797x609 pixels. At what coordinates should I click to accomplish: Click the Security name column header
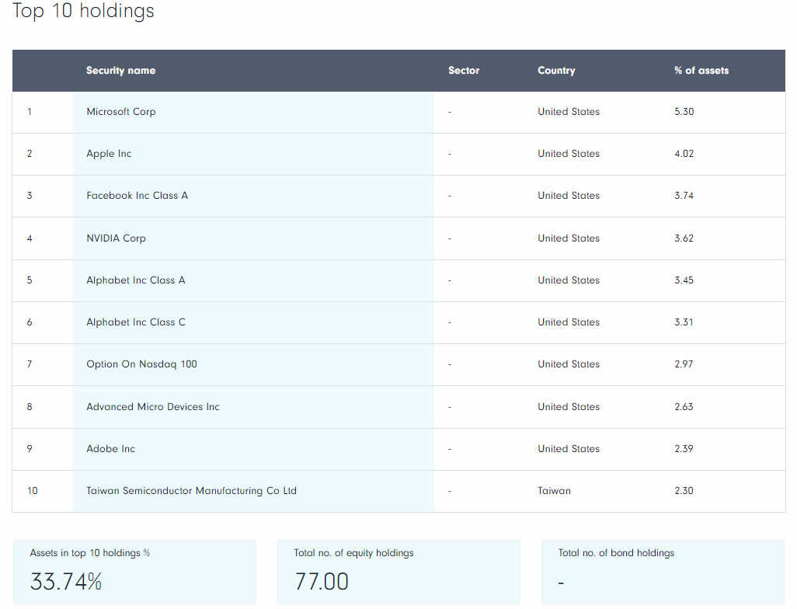coord(120,71)
